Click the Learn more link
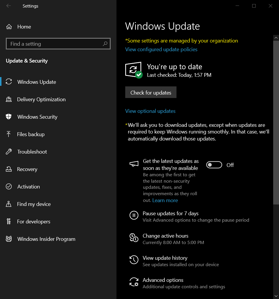Image resolution: width=279 pixels, height=299 pixels. point(165,200)
